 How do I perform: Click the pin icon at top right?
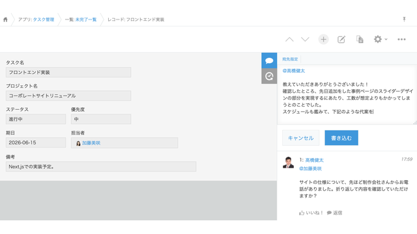point(404,19)
